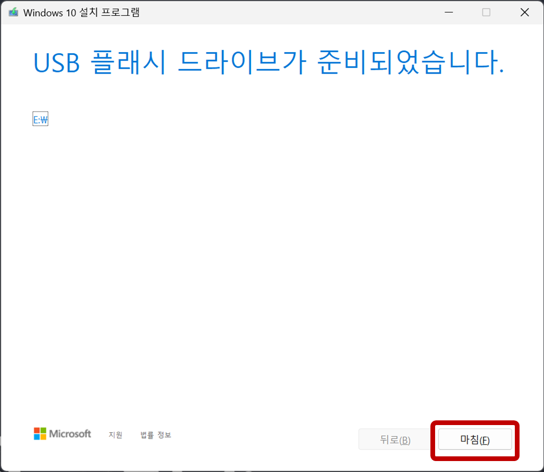The image size is (544, 472).
Task: Click the 'Windows 10 설치 프로그램' title text
Action: pos(81,13)
